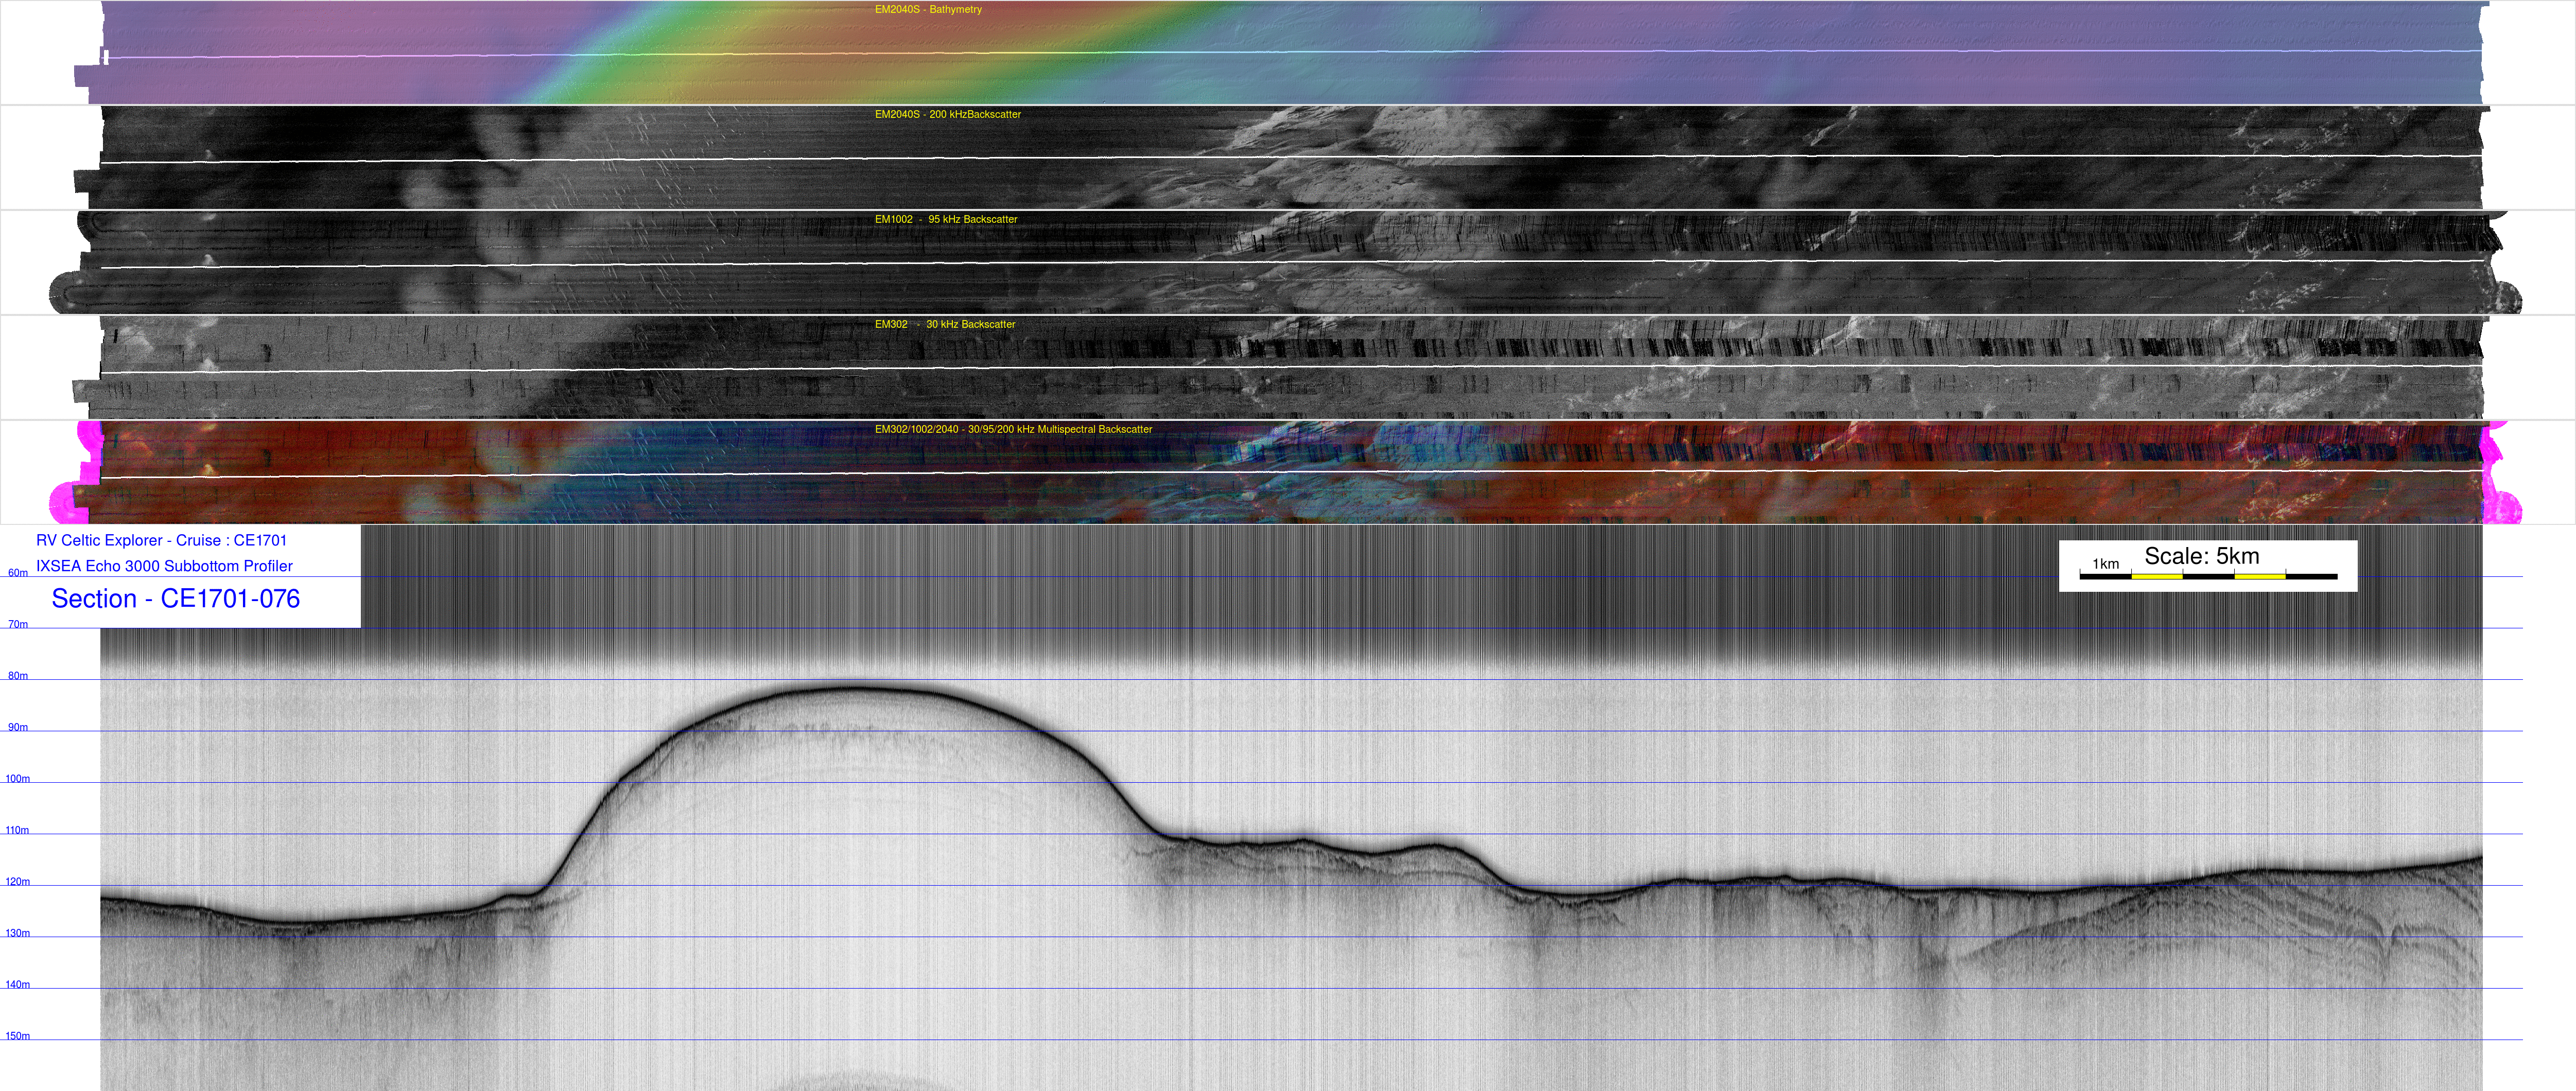Click the EM2040S 200 kHz Backscatter label
Viewport: 2576px width, 1091px height.
tap(947, 115)
